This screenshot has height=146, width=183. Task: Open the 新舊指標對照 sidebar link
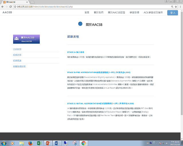coord(19,66)
